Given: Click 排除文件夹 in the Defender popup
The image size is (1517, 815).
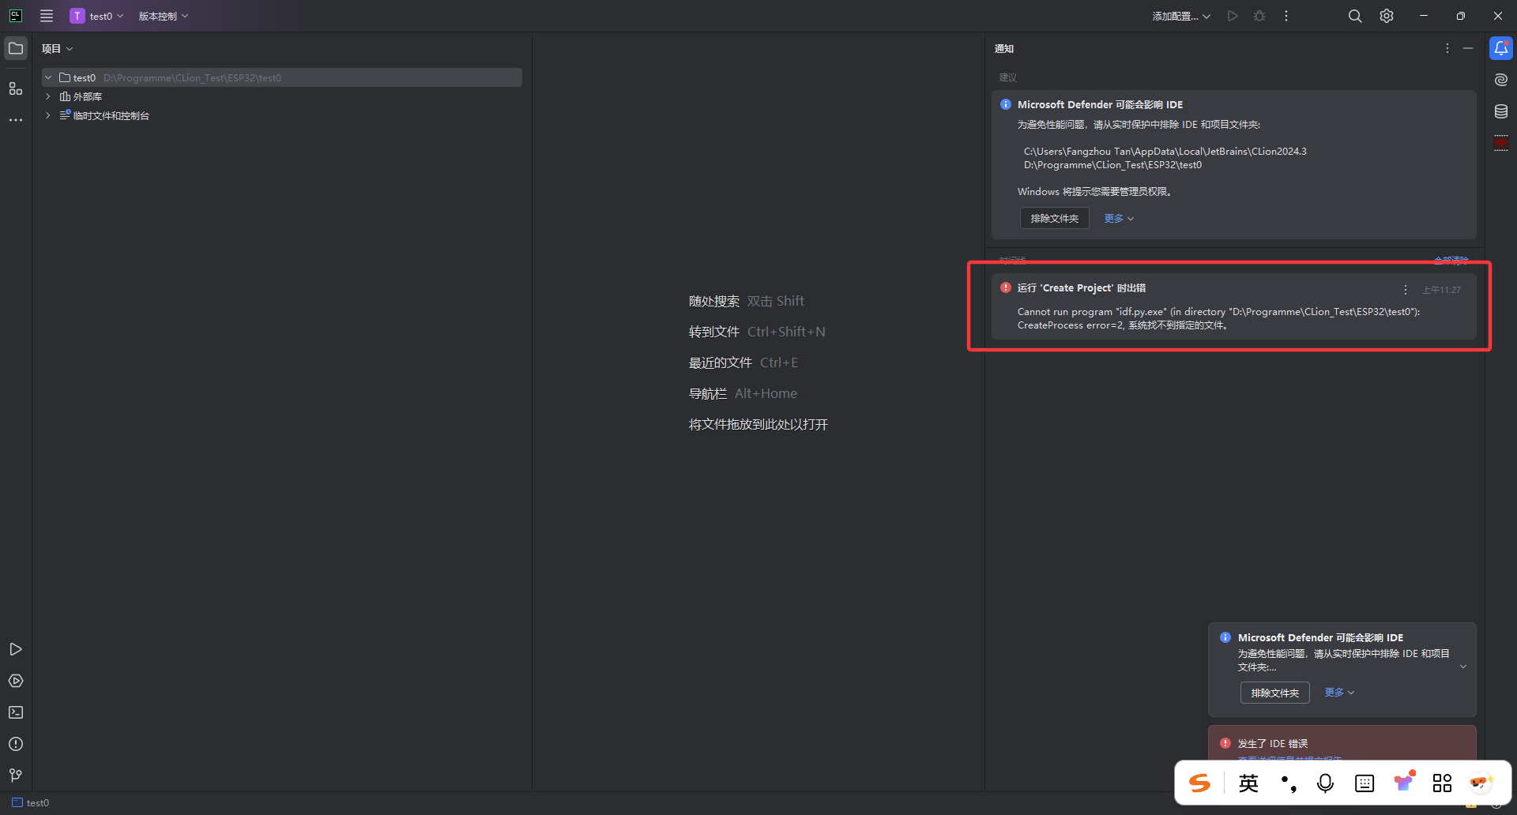Looking at the screenshot, I should [1275, 693].
